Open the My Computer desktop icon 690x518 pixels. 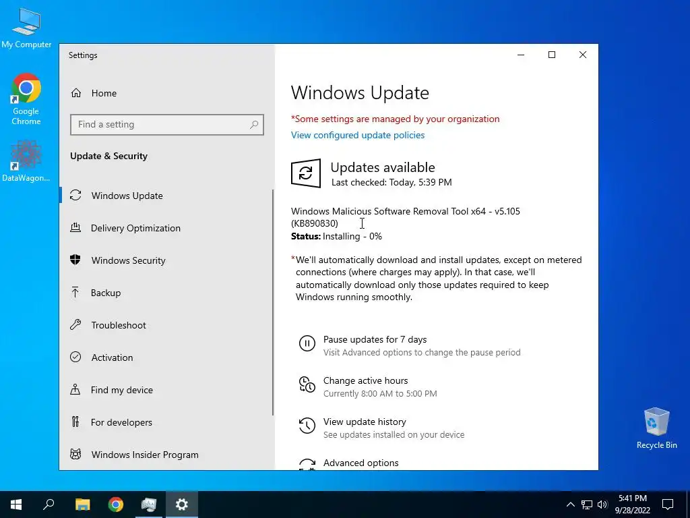(x=26, y=28)
